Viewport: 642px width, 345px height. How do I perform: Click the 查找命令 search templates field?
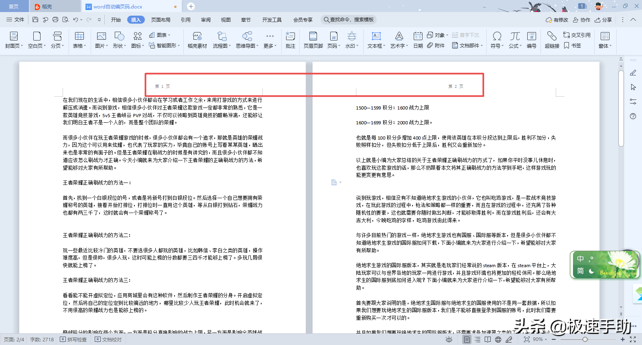pos(349,20)
